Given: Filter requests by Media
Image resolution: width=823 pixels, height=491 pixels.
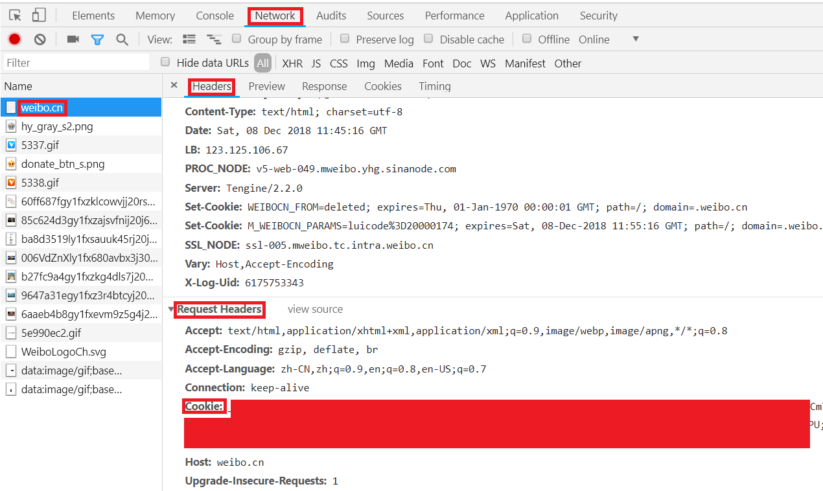Looking at the screenshot, I should (x=399, y=63).
